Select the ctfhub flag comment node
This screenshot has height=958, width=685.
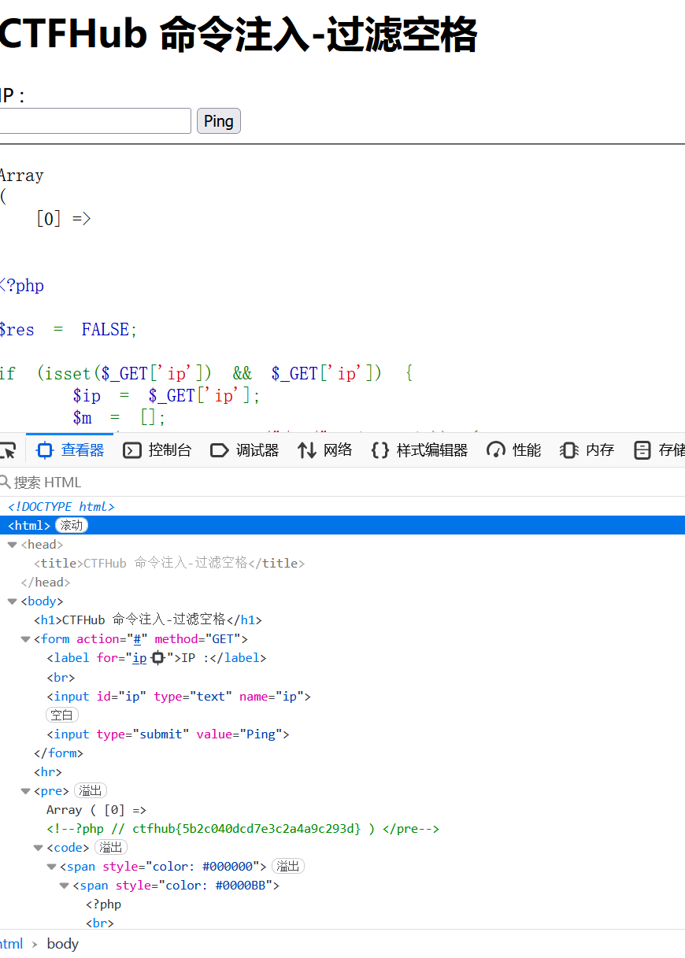tap(243, 829)
